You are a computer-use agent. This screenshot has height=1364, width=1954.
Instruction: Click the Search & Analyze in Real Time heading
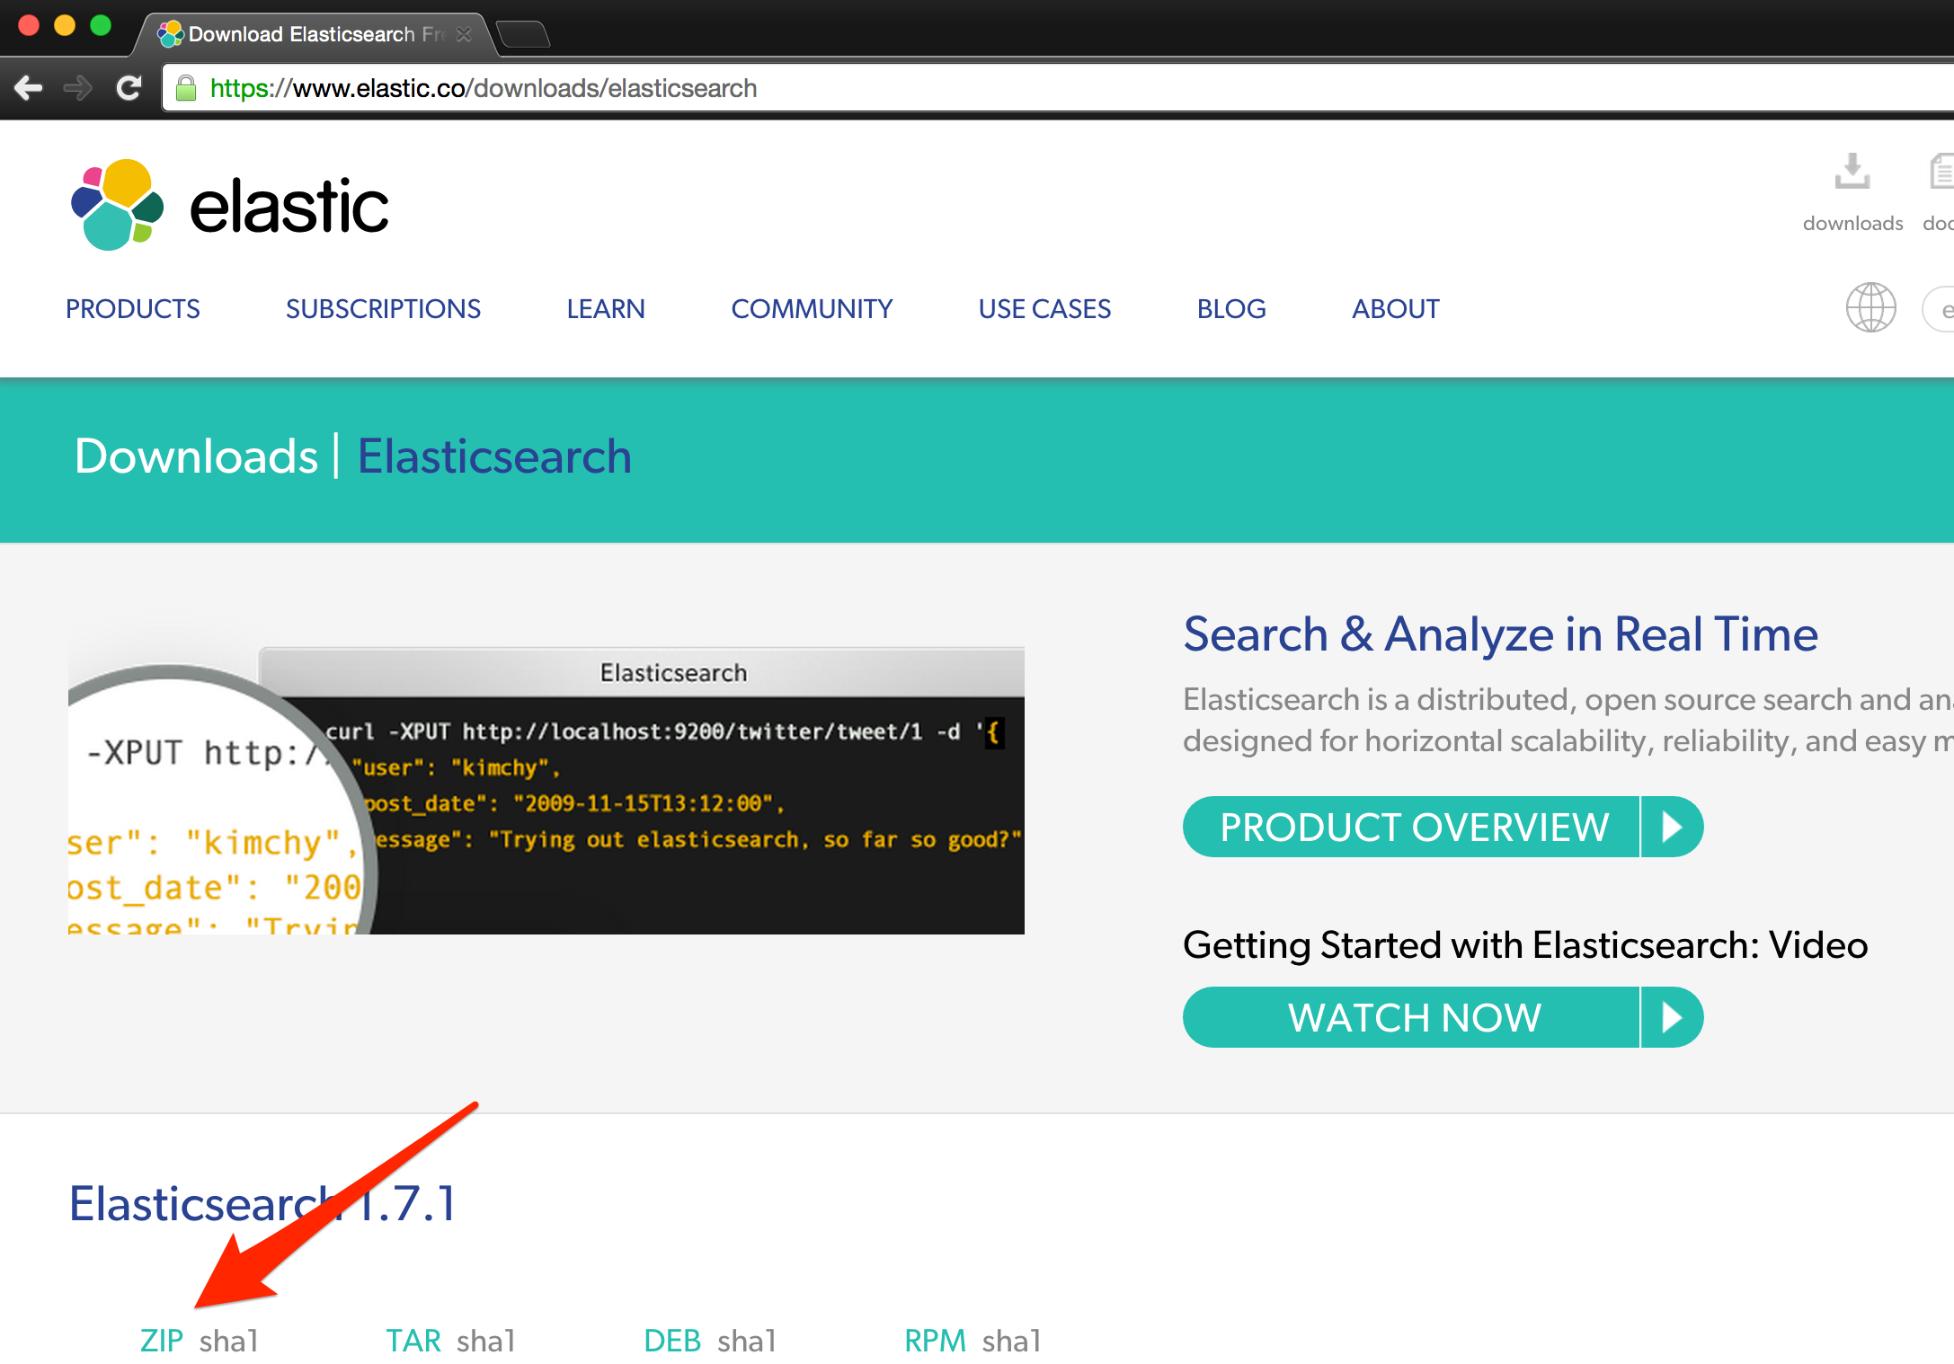pyautogui.click(x=1500, y=634)
